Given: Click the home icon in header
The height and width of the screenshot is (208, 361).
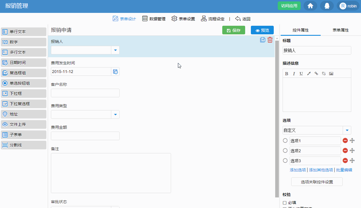Looking at the screenshot, I should [x=310, y=6].
